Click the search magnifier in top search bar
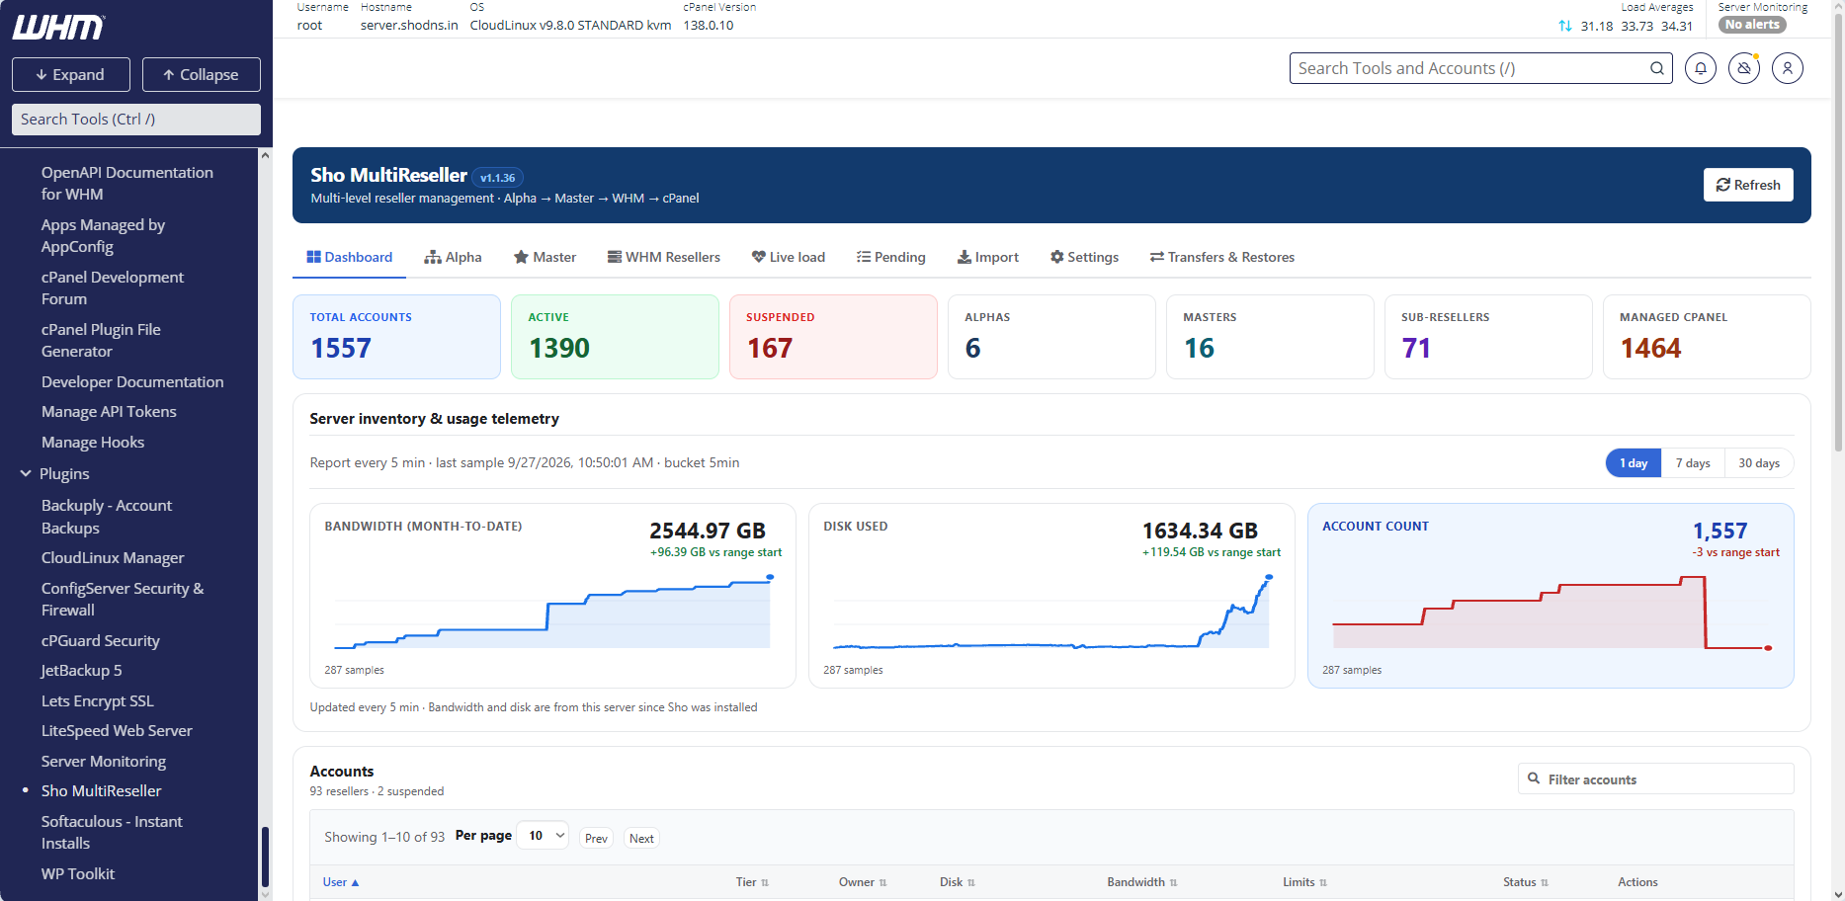Image resolution: width=1845 pixels, height=901 pixels. 1656,68
